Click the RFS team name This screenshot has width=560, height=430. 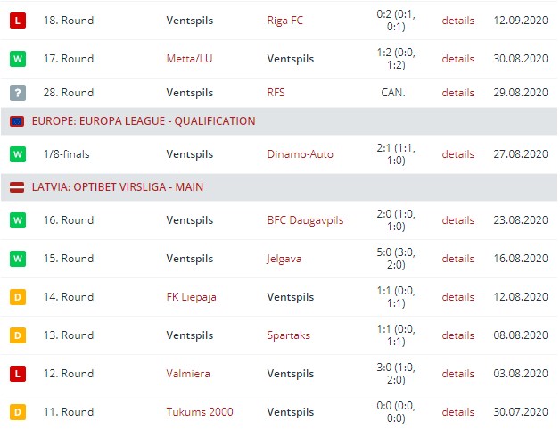pyautogui.click(x=278, y=93)
